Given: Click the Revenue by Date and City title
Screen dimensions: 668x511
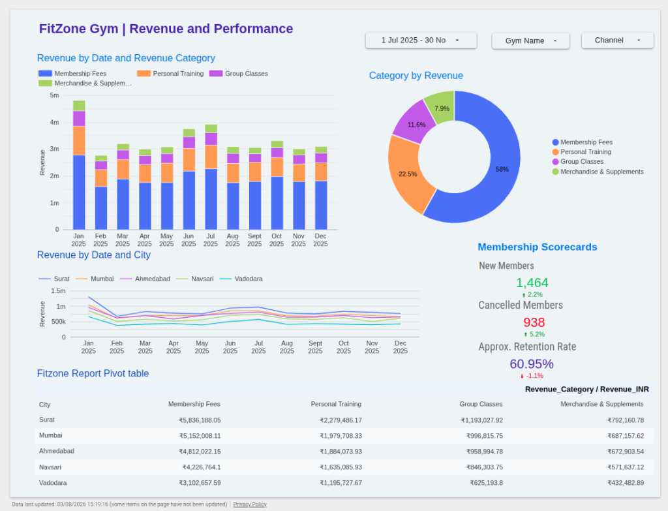Looking at the screenshot, I should pos(94,255).
